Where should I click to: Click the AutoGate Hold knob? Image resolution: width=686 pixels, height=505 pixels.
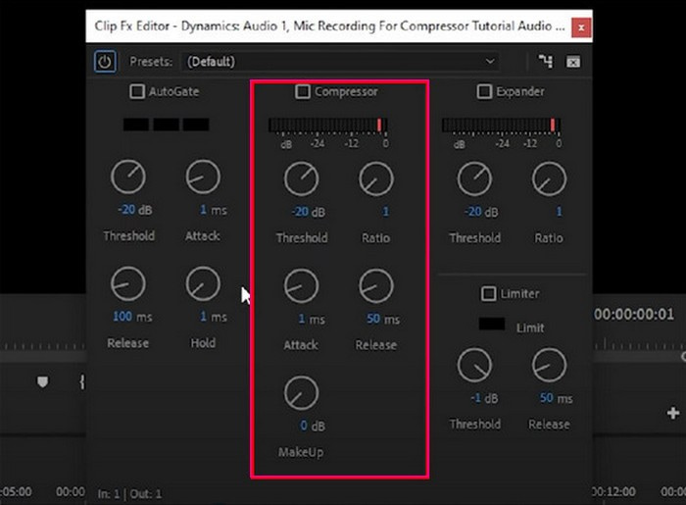[203, 284]
